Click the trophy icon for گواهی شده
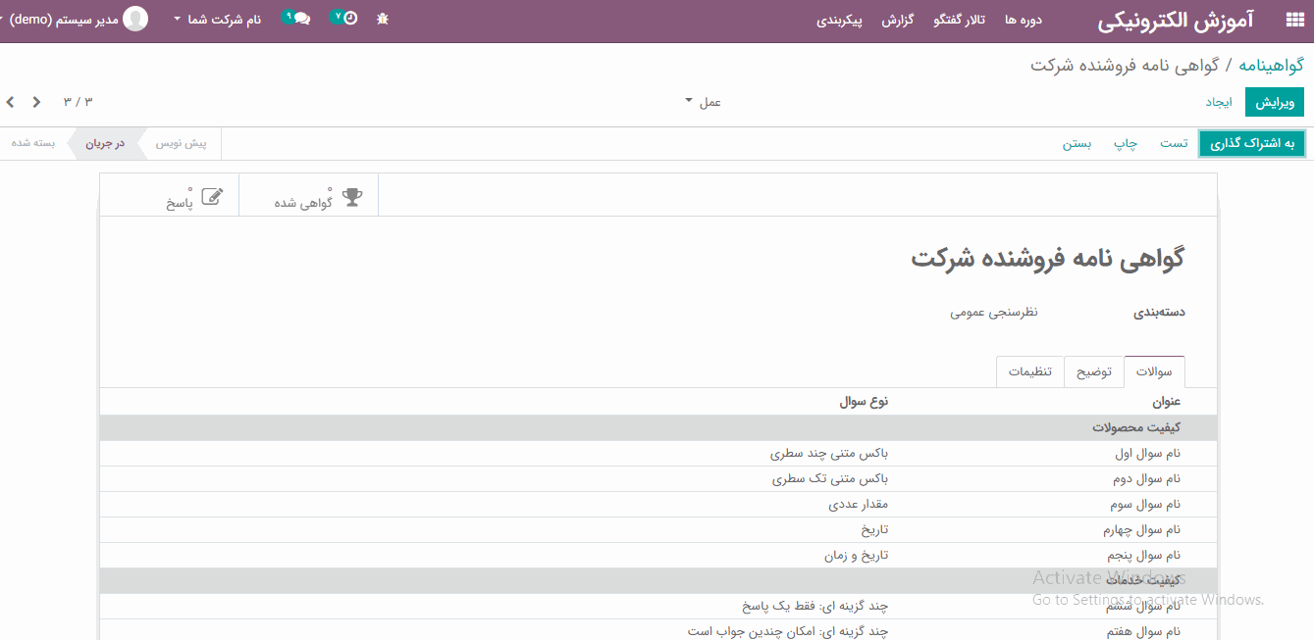1314x640 pixels. point(352,197)
